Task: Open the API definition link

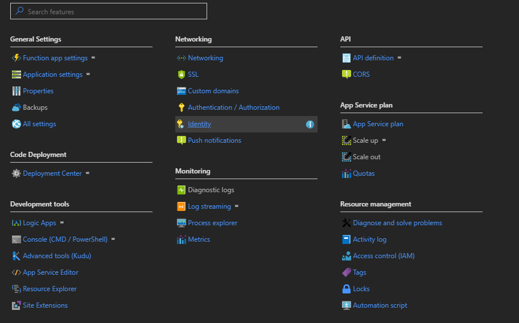Action: [373, 58]
